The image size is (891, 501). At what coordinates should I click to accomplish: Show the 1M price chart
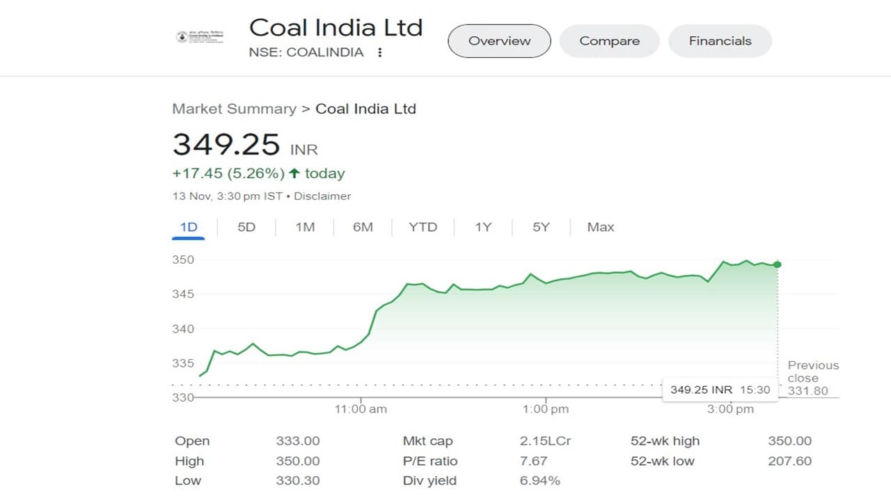tap(305, 227)
